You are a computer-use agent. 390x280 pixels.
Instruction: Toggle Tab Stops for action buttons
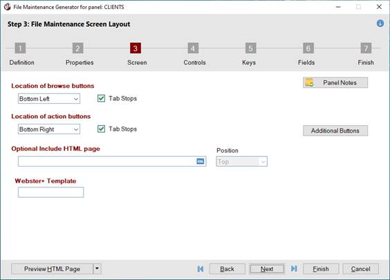tap(101, 129)
